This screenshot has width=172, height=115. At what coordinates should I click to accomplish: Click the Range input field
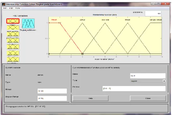tap(52, 91)
